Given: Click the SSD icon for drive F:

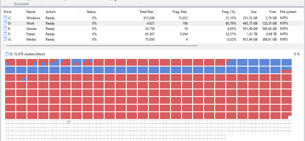Looking at the screenshot, I should coord(5,34).
